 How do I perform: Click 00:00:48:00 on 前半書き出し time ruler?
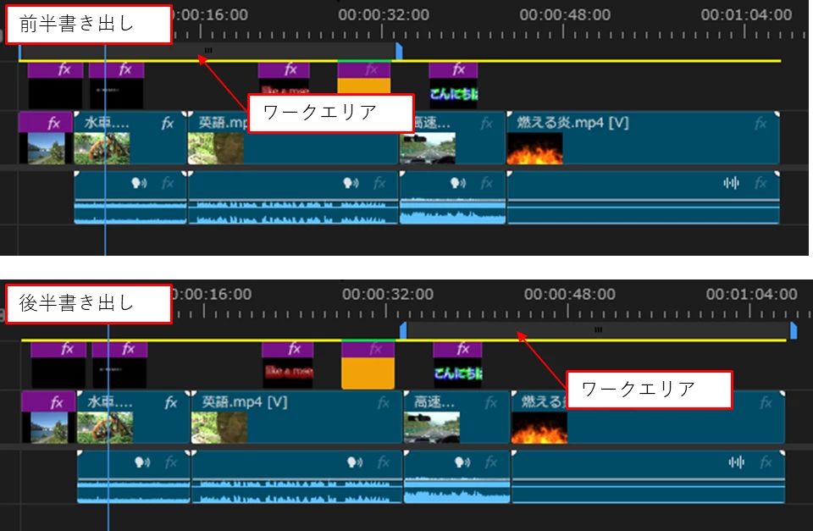(x=565, y=14)
